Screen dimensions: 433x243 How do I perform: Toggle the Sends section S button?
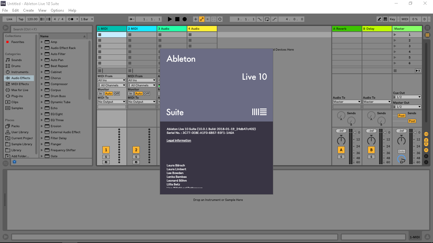pyautogui.click(x=426, y=140)
